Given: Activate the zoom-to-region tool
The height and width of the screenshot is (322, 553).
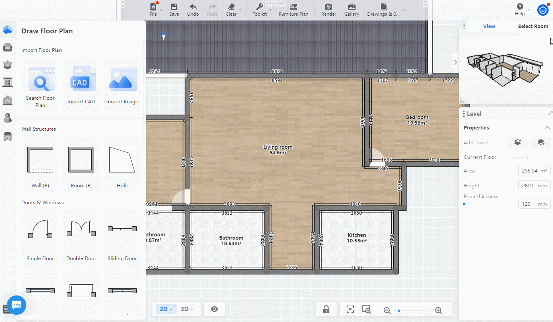Looking at the screenshot, I should pos(366,309).
